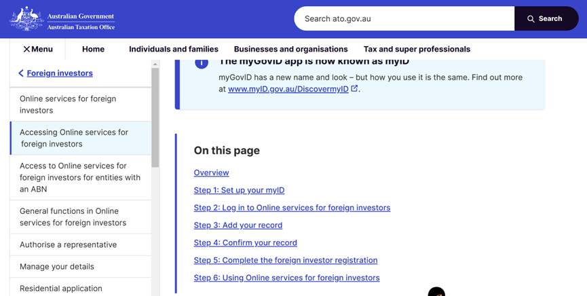Select Access for entities with an ABN
The height and width of the screenshot is (296, 587).
81,177
